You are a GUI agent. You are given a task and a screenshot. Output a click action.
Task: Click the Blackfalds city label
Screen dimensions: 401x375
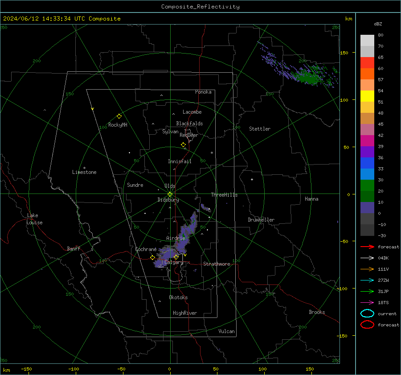tap(189, 124)
